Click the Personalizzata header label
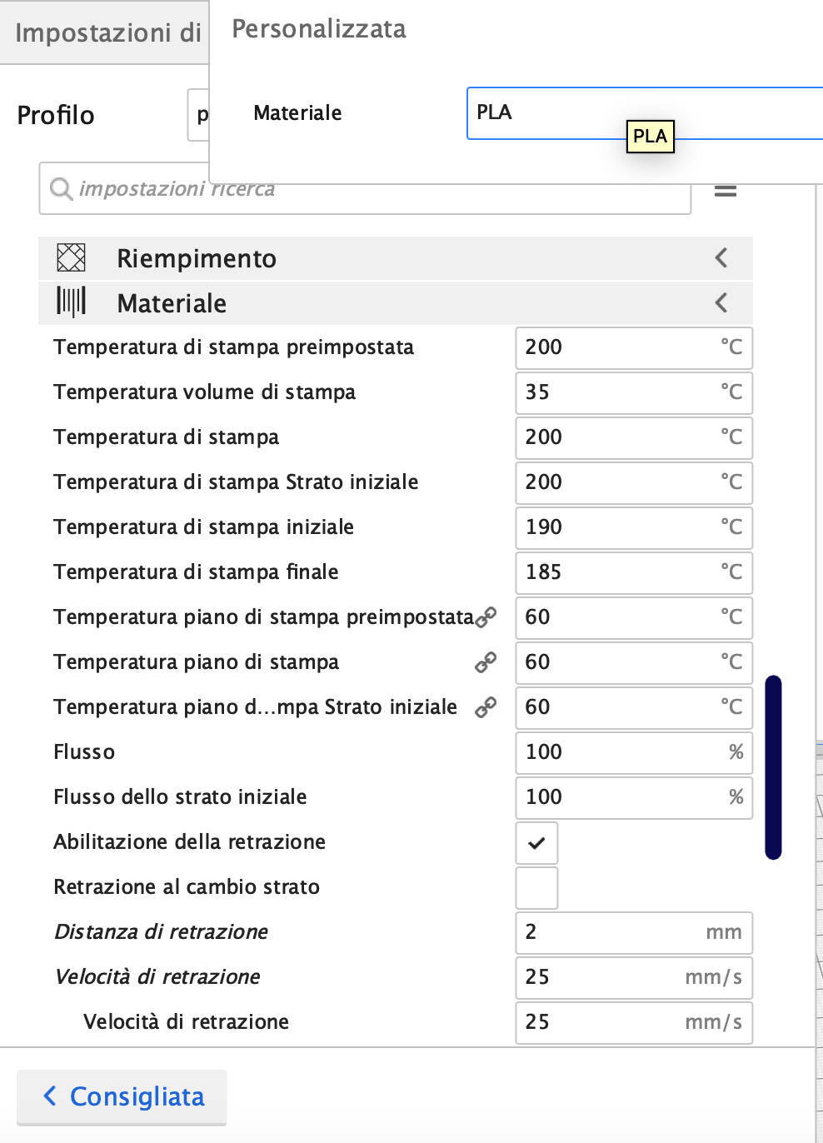The height and width of the screenshot is (1143, 823). pyautogui.click(x=319, y=29)
